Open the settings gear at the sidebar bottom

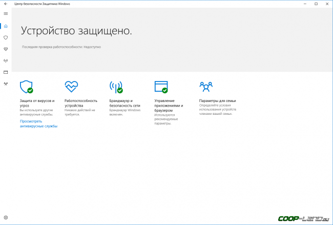point(6,217)
